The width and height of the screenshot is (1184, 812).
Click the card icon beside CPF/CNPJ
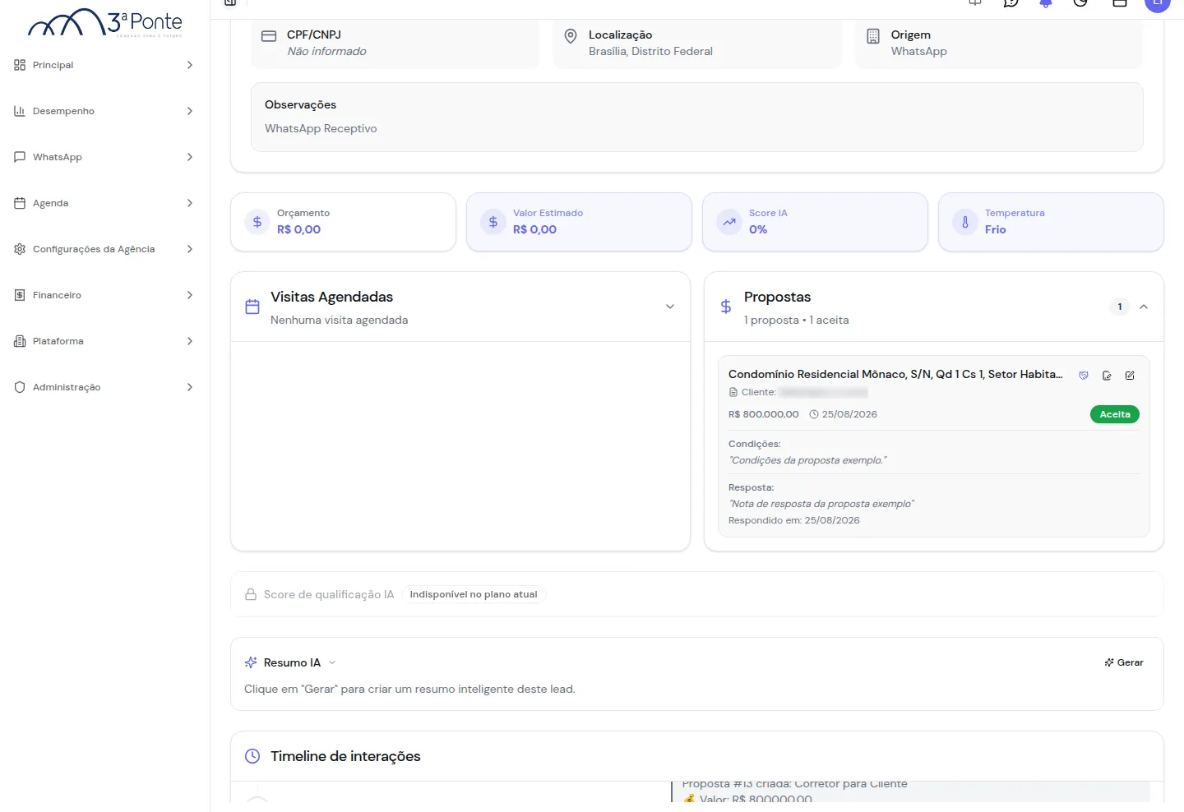[269, 36]
